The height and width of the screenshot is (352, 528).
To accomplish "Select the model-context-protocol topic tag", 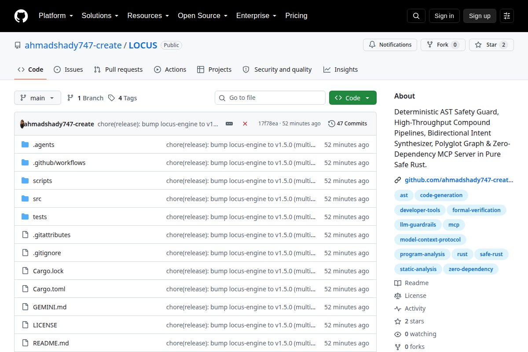I will [x=430, y=240].
